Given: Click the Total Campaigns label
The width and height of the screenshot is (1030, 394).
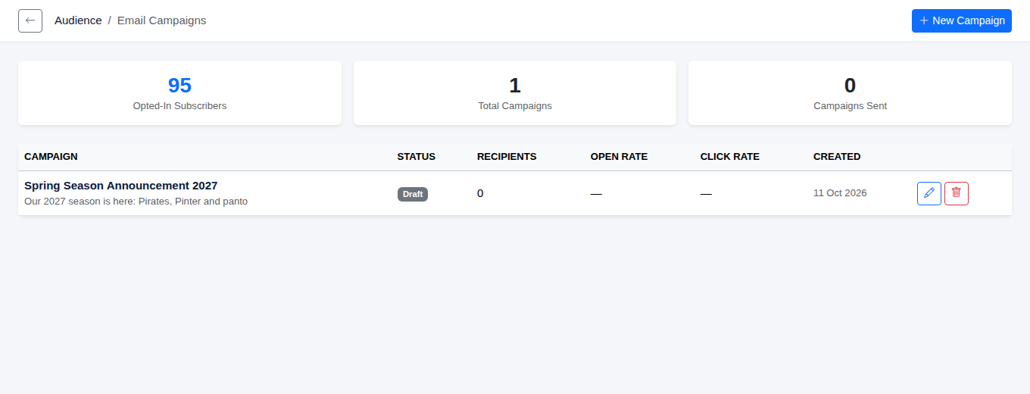Looking at the screenshot, I should (515, 106).
